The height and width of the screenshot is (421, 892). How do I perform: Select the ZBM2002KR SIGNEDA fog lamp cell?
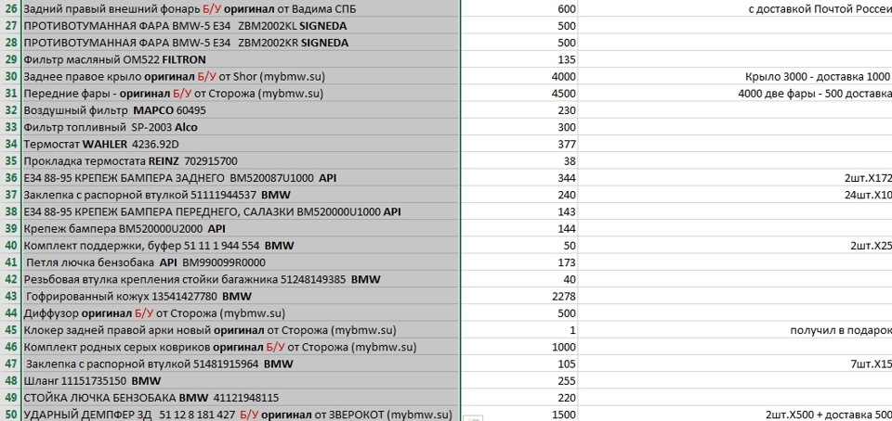(241, 44)
